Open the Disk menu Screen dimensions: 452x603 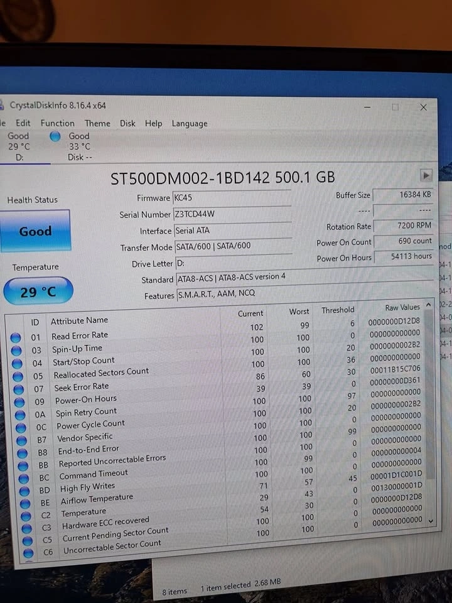127,124
